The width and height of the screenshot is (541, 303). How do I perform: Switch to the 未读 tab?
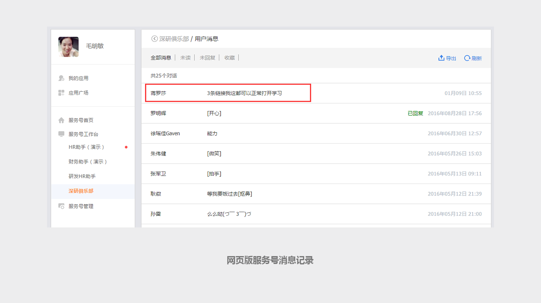point(185,58)
